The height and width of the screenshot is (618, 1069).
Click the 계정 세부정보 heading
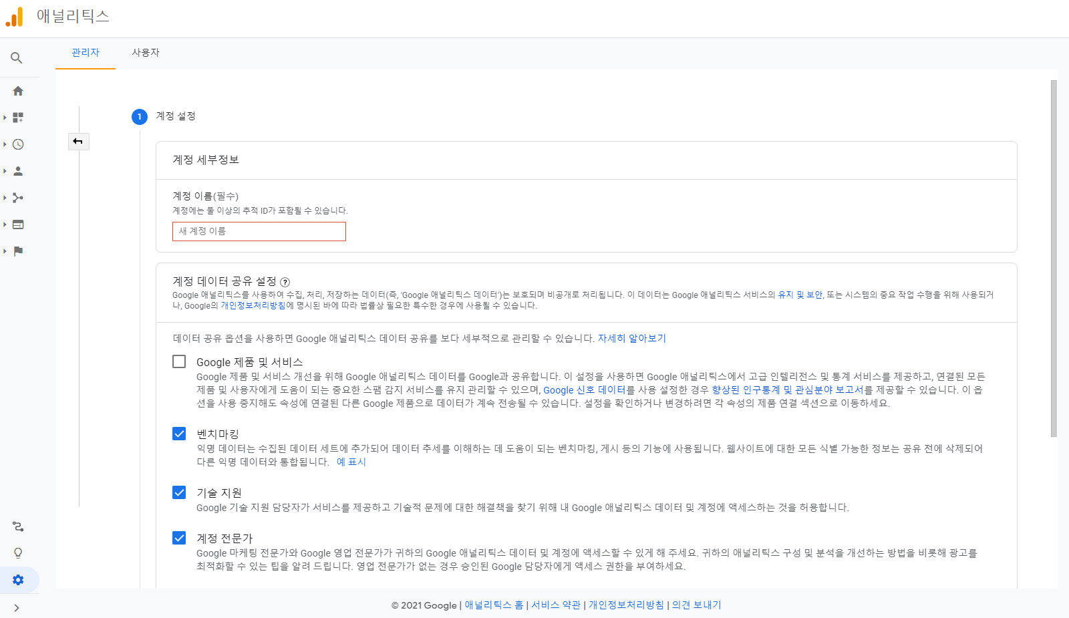pyautogui.click(x=206, y=160)
